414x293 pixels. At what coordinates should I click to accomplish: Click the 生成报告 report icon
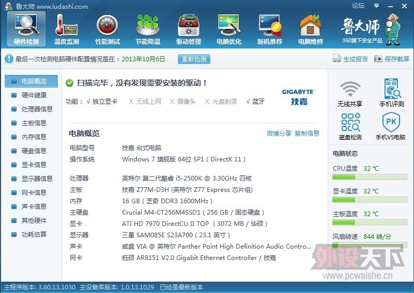(337, 58)
